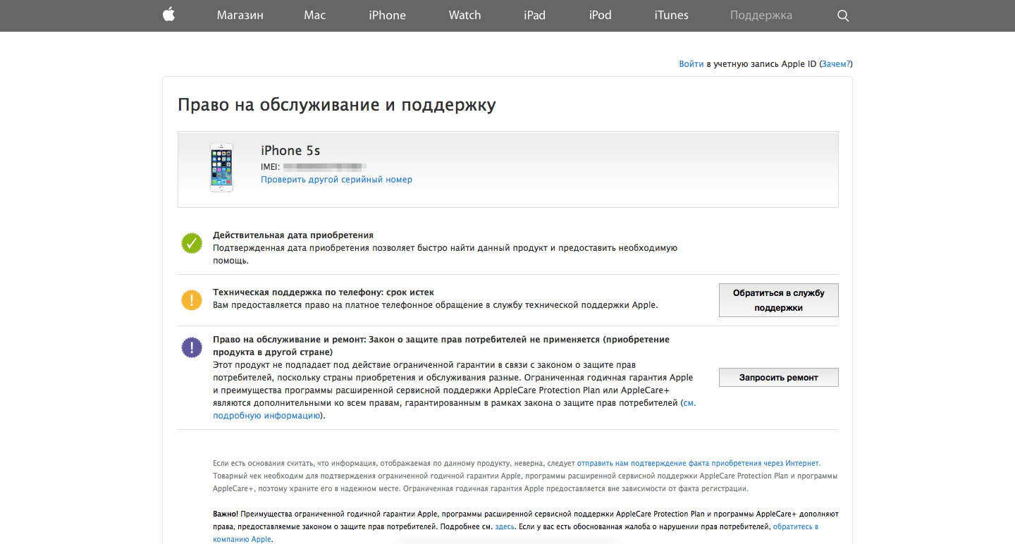Click the green checkmark purchase date icon

pos(192,243)
